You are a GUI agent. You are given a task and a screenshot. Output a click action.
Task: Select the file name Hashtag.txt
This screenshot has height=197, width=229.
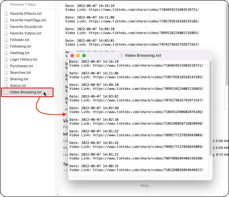pyautogui.click(x=20, y=53)
